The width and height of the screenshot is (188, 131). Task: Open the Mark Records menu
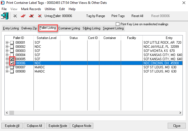31,9
